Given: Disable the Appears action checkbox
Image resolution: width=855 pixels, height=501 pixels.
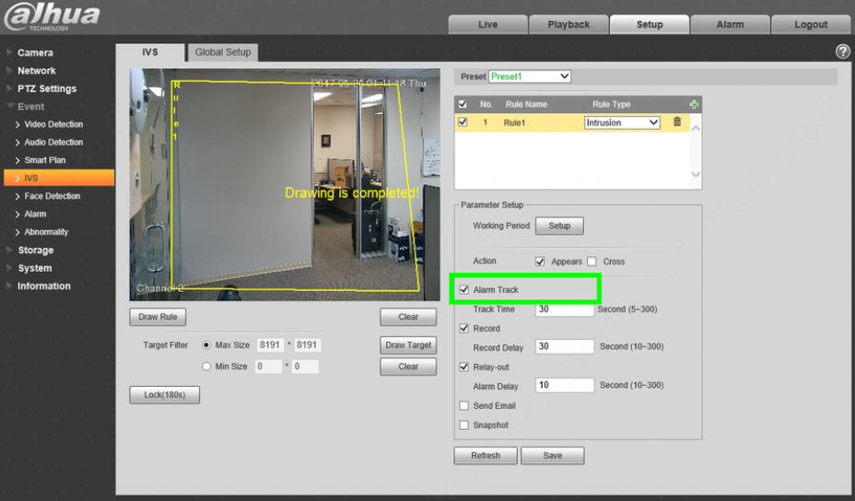Looking at the screenshot, I should (x=540, y=262).
